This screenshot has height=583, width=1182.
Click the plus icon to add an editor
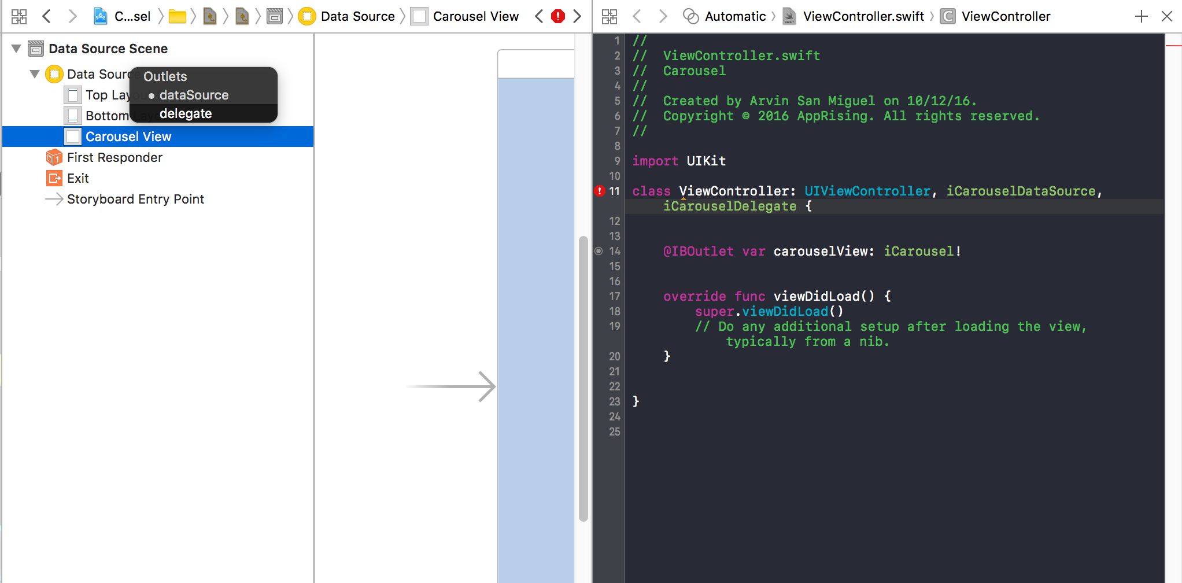click(1141, 16)
